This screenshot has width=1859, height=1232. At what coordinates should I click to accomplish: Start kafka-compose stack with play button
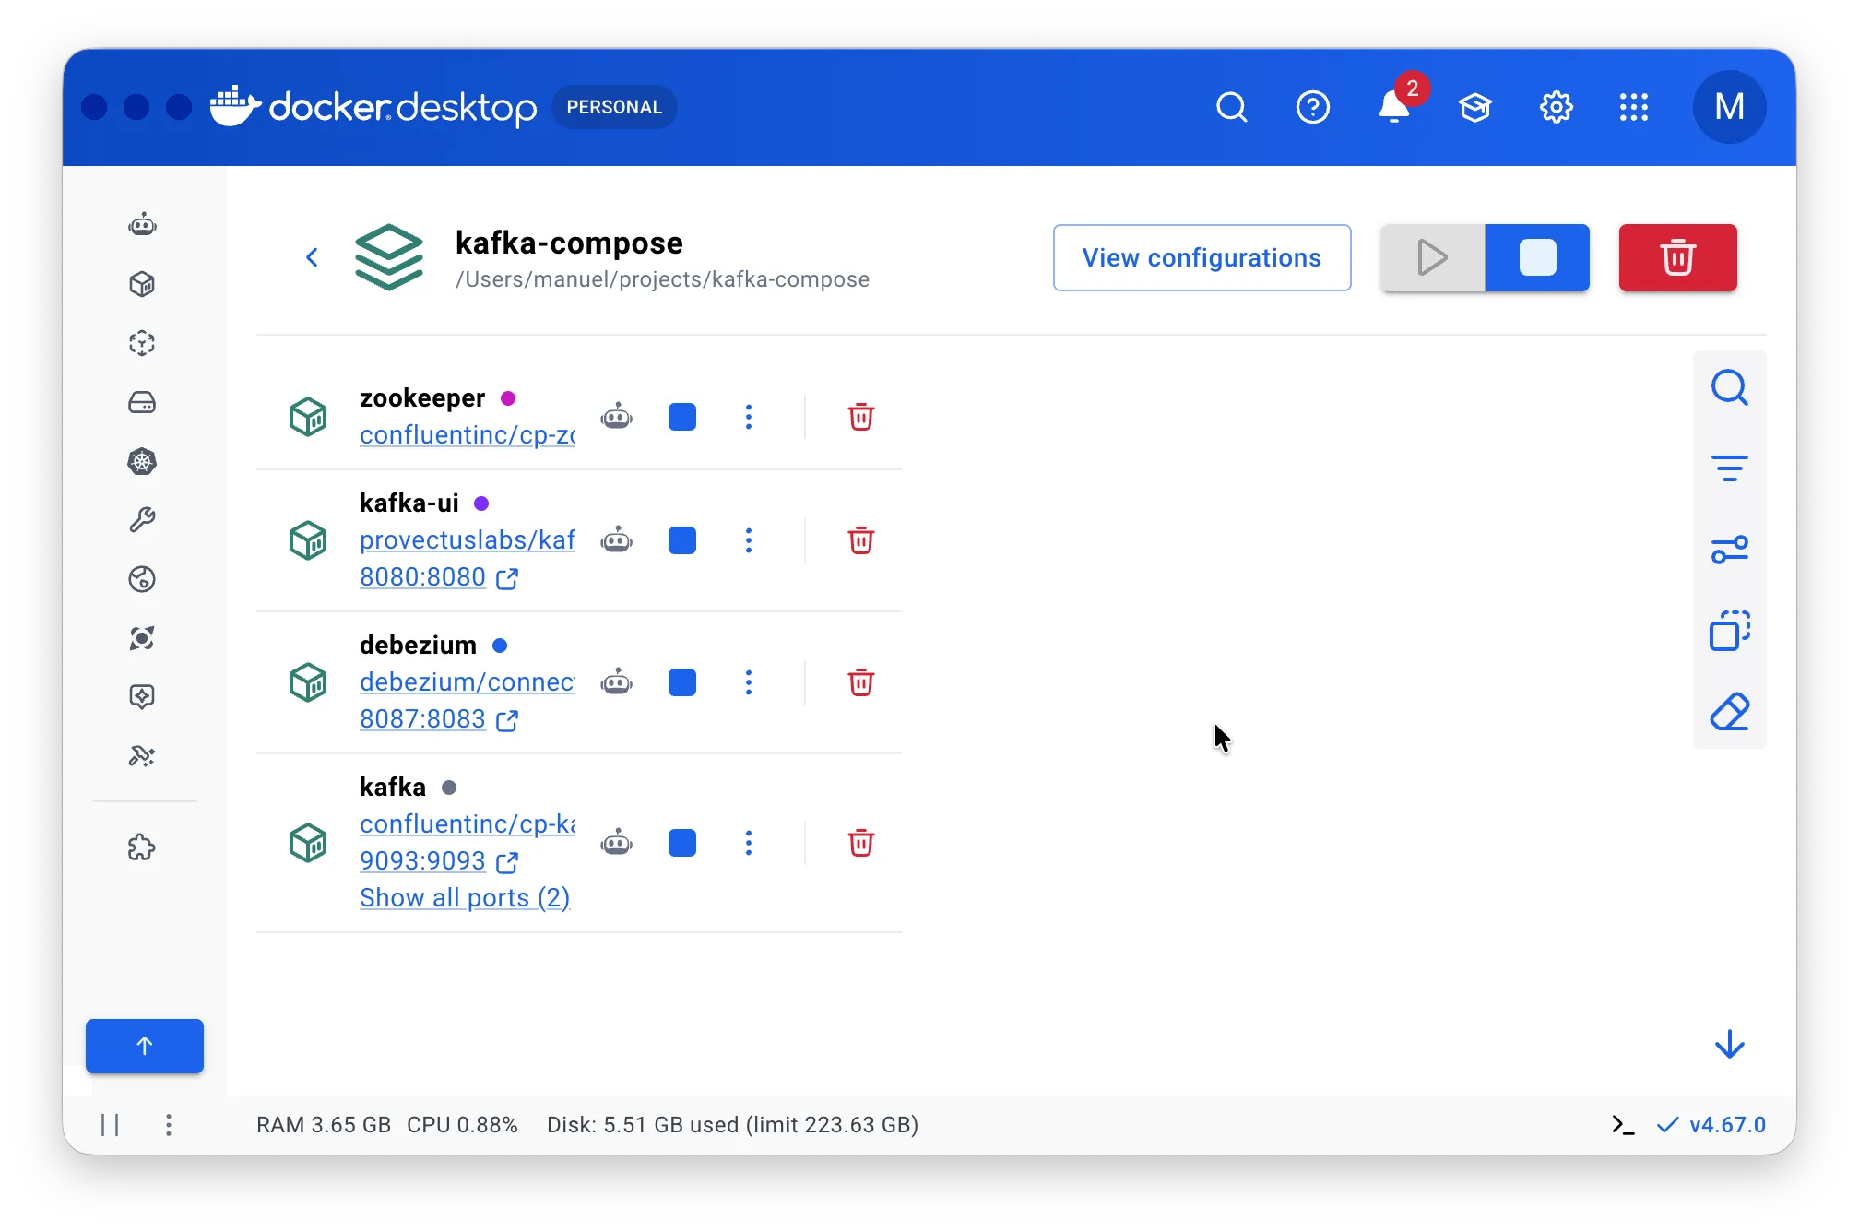[x=1433, y=258]
